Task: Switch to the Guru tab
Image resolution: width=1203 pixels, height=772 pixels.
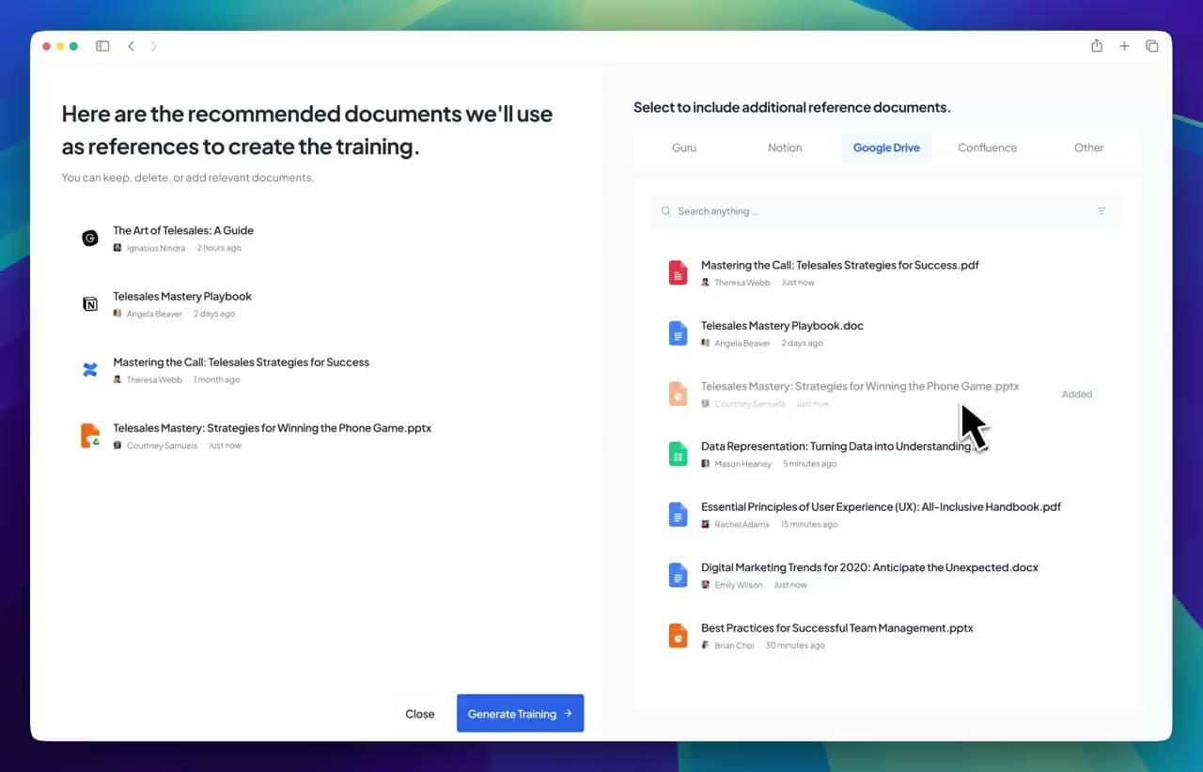Action: [x=684, y=147]
